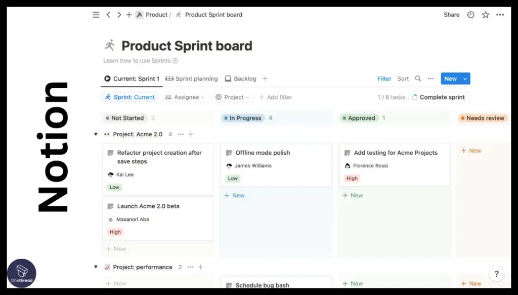Add New under Approved in Project: performance
518x295 pixels.
[x=353, y=283]
